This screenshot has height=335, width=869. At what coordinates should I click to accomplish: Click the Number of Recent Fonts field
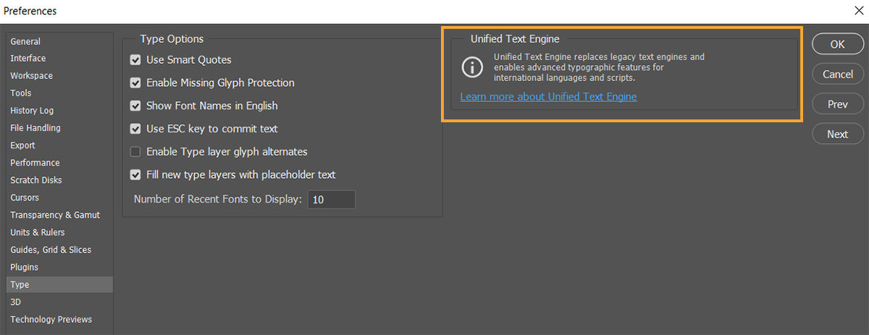(332, 200)
